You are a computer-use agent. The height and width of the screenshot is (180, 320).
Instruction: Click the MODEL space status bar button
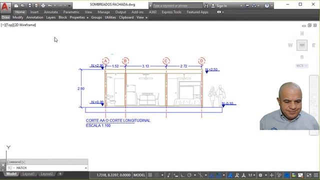pyautogui.click(x=139, y=175)
